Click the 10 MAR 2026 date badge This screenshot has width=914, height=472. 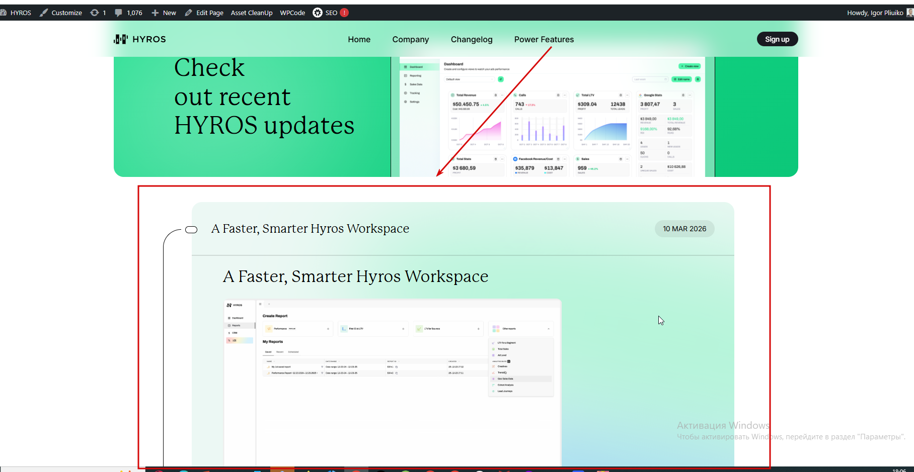click(684, 229)
